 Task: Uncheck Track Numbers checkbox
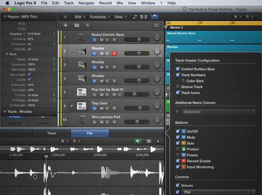point(178,75)
